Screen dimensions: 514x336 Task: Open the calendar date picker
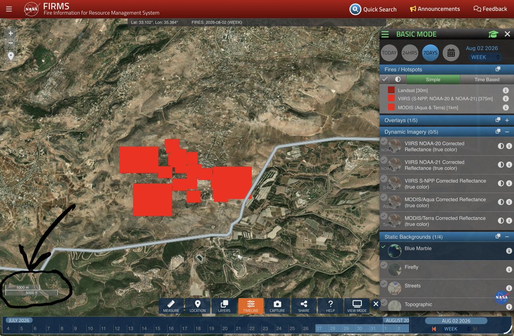pos(451,53)
